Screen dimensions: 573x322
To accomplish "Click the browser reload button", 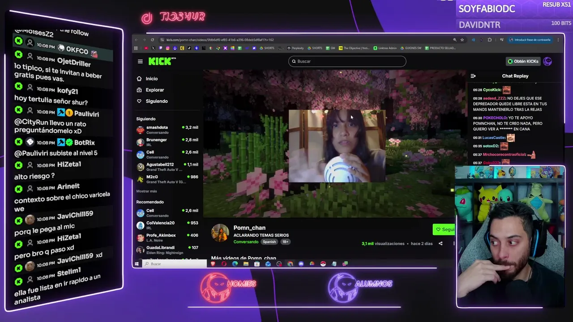I will (152, 40).
